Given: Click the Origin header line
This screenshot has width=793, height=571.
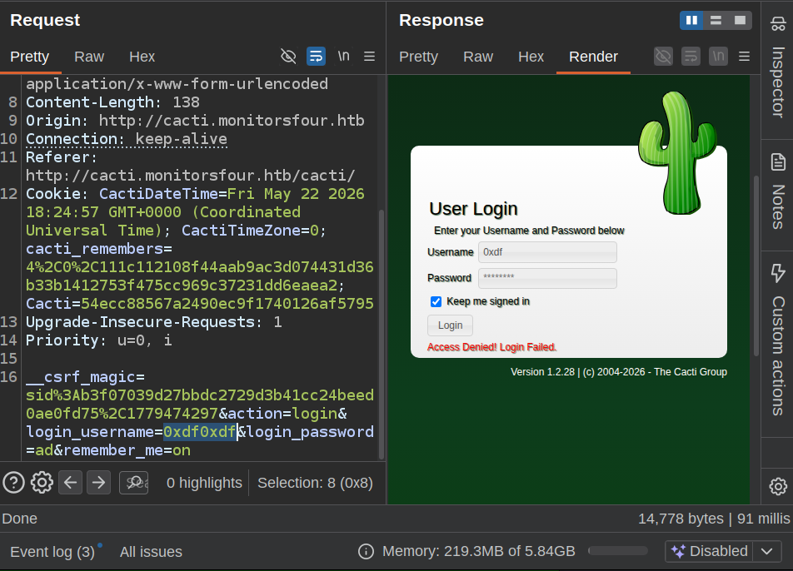Looking at the screenshot, I should tap(195, 121).
